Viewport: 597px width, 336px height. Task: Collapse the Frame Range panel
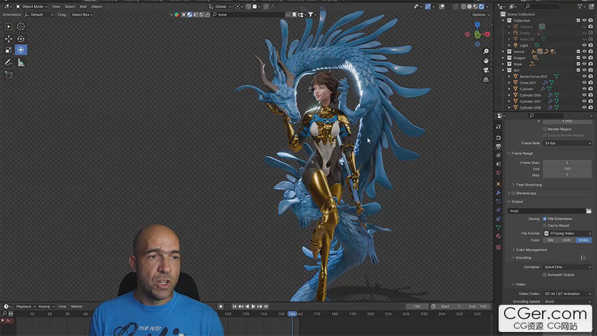[x=520, y=153]
